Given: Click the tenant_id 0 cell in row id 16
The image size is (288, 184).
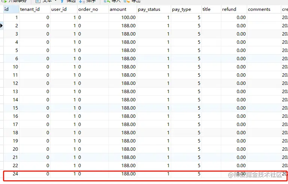Looking at the screenshot, I should click(x=35, y=116).
